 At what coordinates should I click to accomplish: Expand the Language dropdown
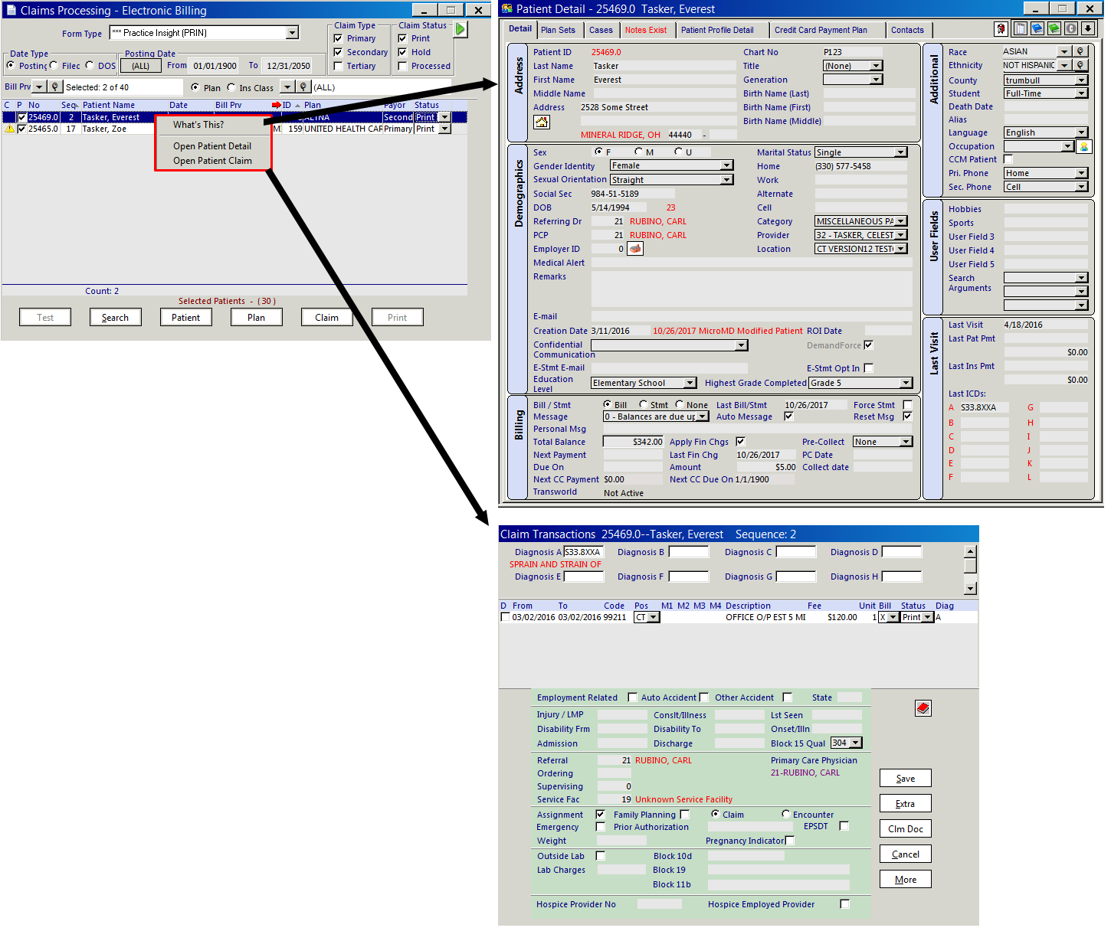(1081, 132)
